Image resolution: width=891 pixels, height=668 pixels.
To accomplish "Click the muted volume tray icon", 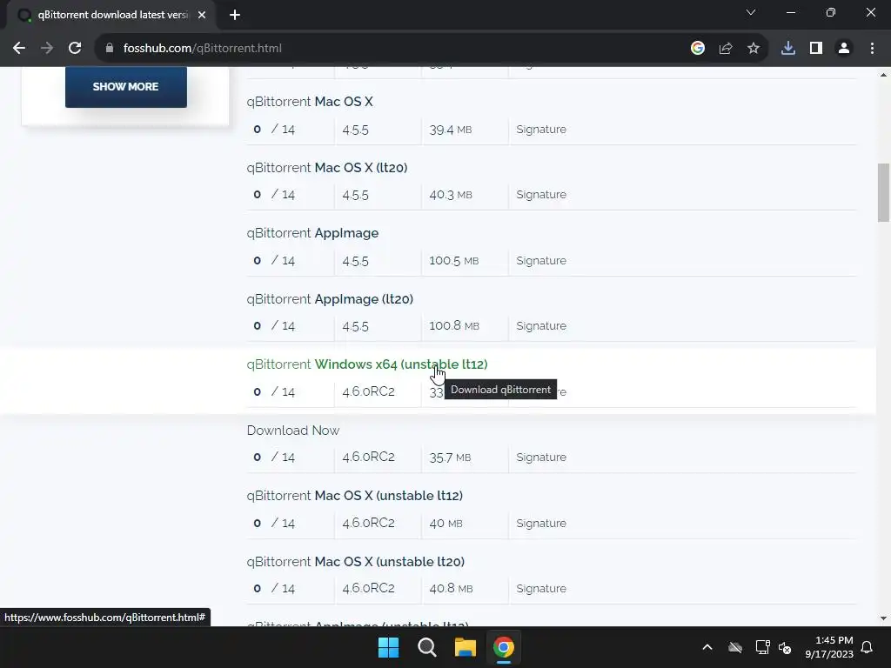I will pyautogui.click(x=785, y=647).
